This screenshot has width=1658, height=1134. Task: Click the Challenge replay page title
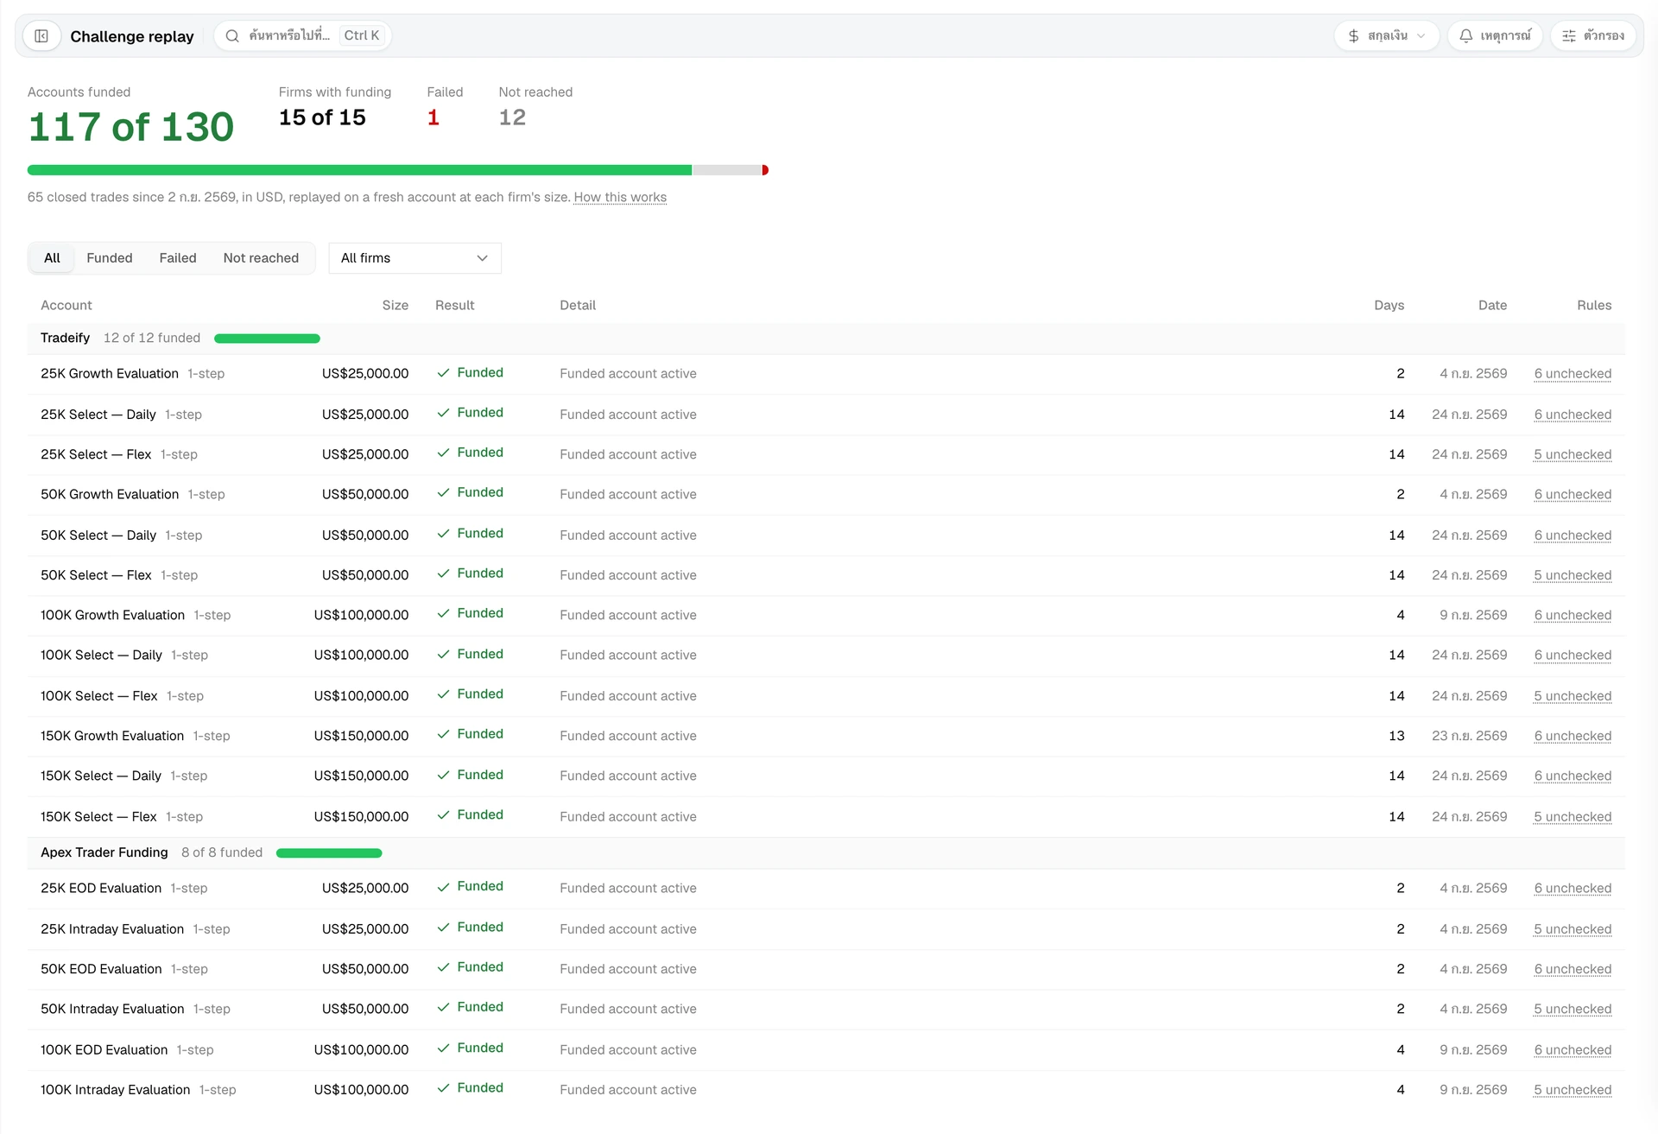click(132, 36)
